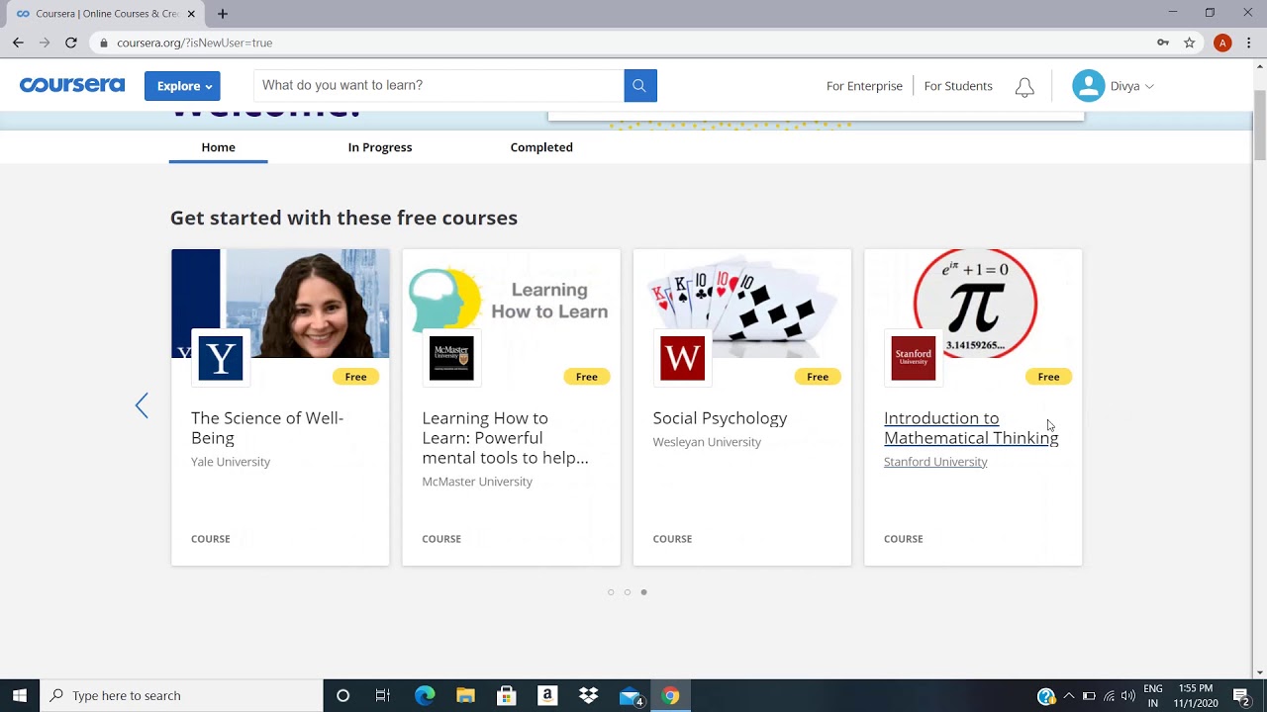Open the Divya account dropdown arrow
The height and width of the screenshot is (712, 1267).
1149,87
